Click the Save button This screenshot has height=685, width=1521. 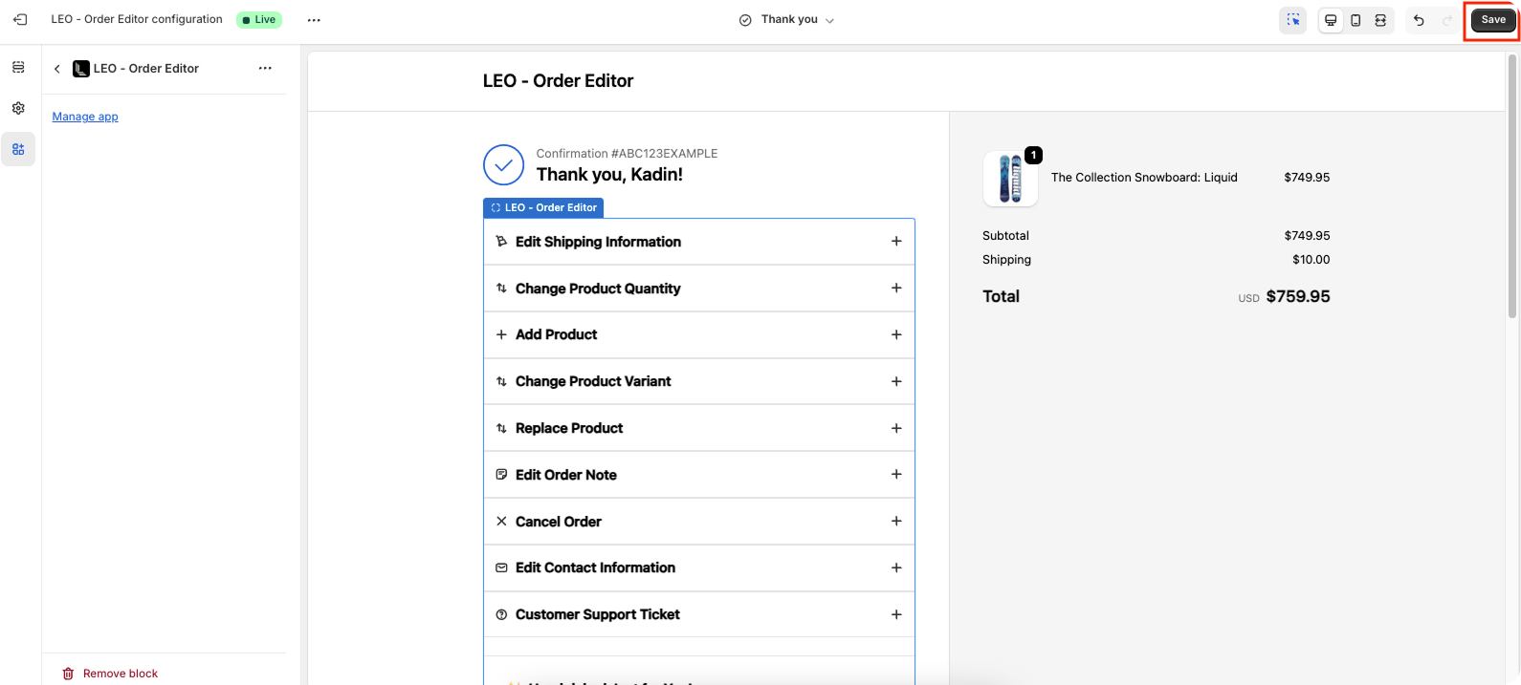[1493, 20]
